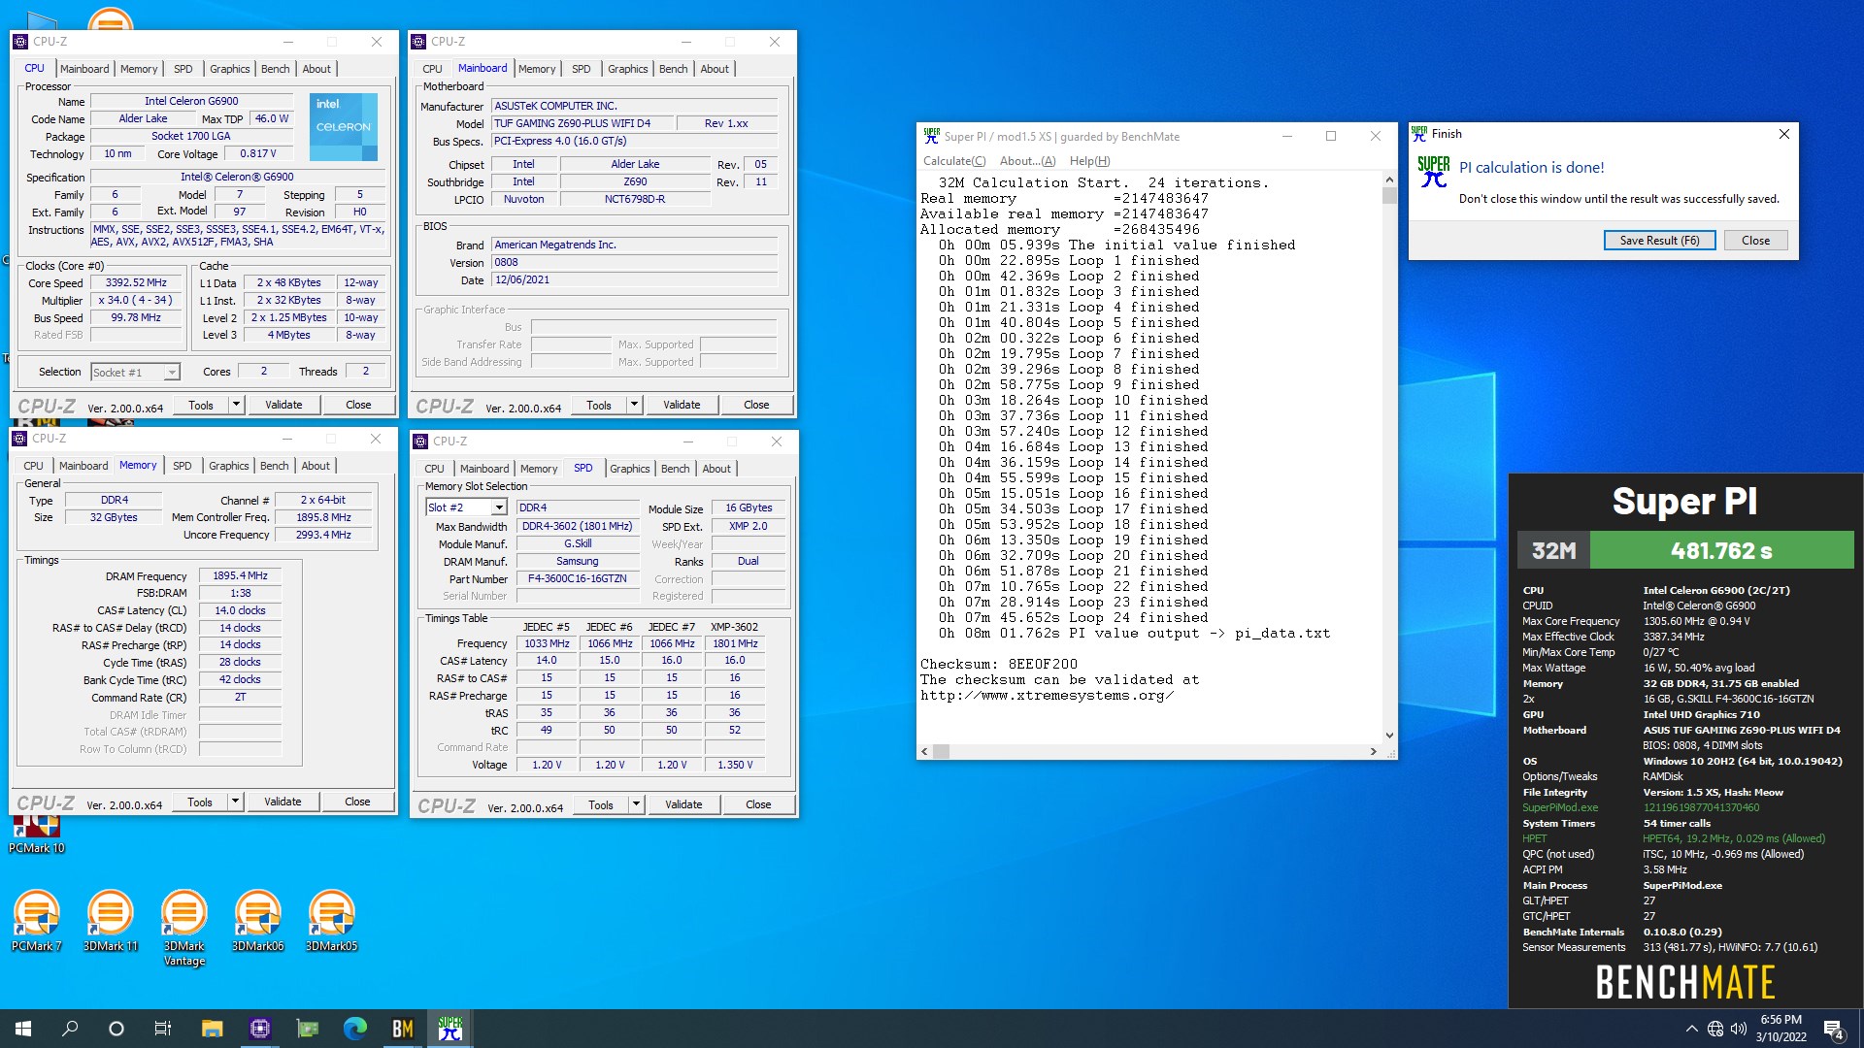Click CPU-Z CPU window title icon

pyautogui.click(x=20, y=42)
